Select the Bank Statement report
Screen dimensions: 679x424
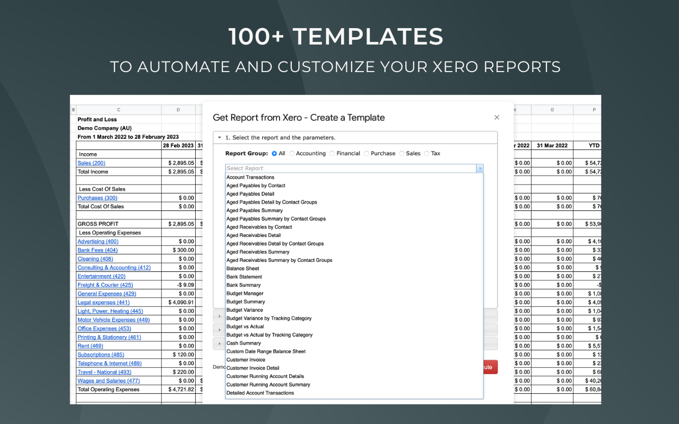354,277
